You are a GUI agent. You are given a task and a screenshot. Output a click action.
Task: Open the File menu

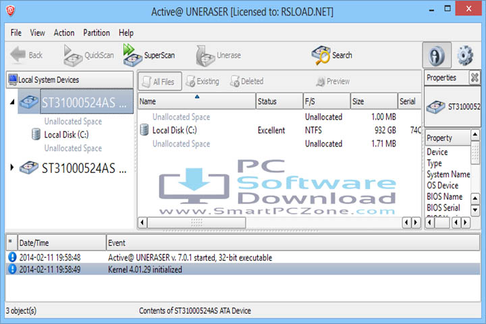pyautogui.click(x=16, y=32)
